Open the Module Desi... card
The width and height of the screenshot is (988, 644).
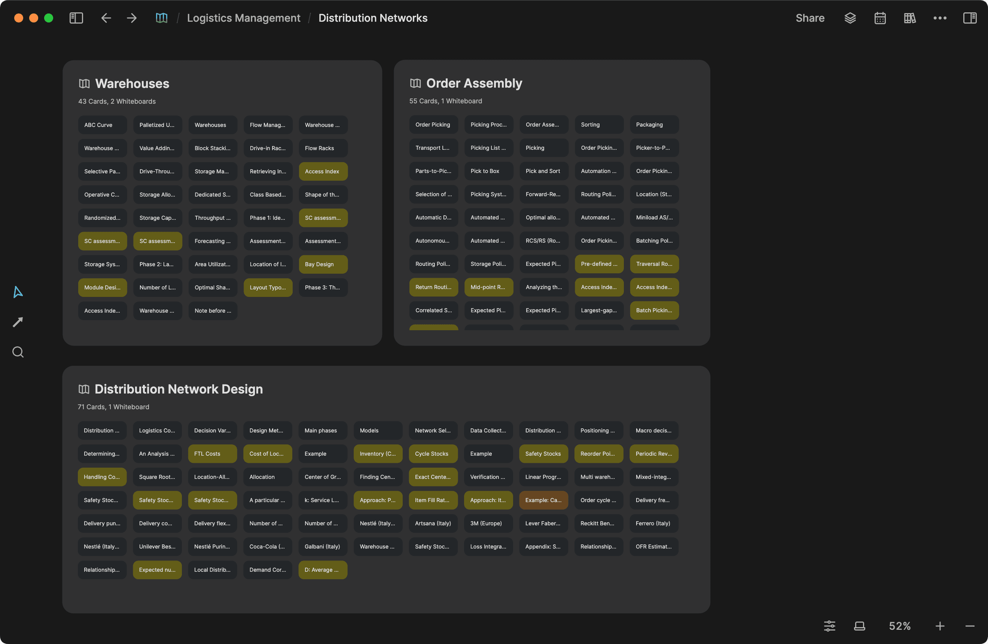tap(102, 288)
